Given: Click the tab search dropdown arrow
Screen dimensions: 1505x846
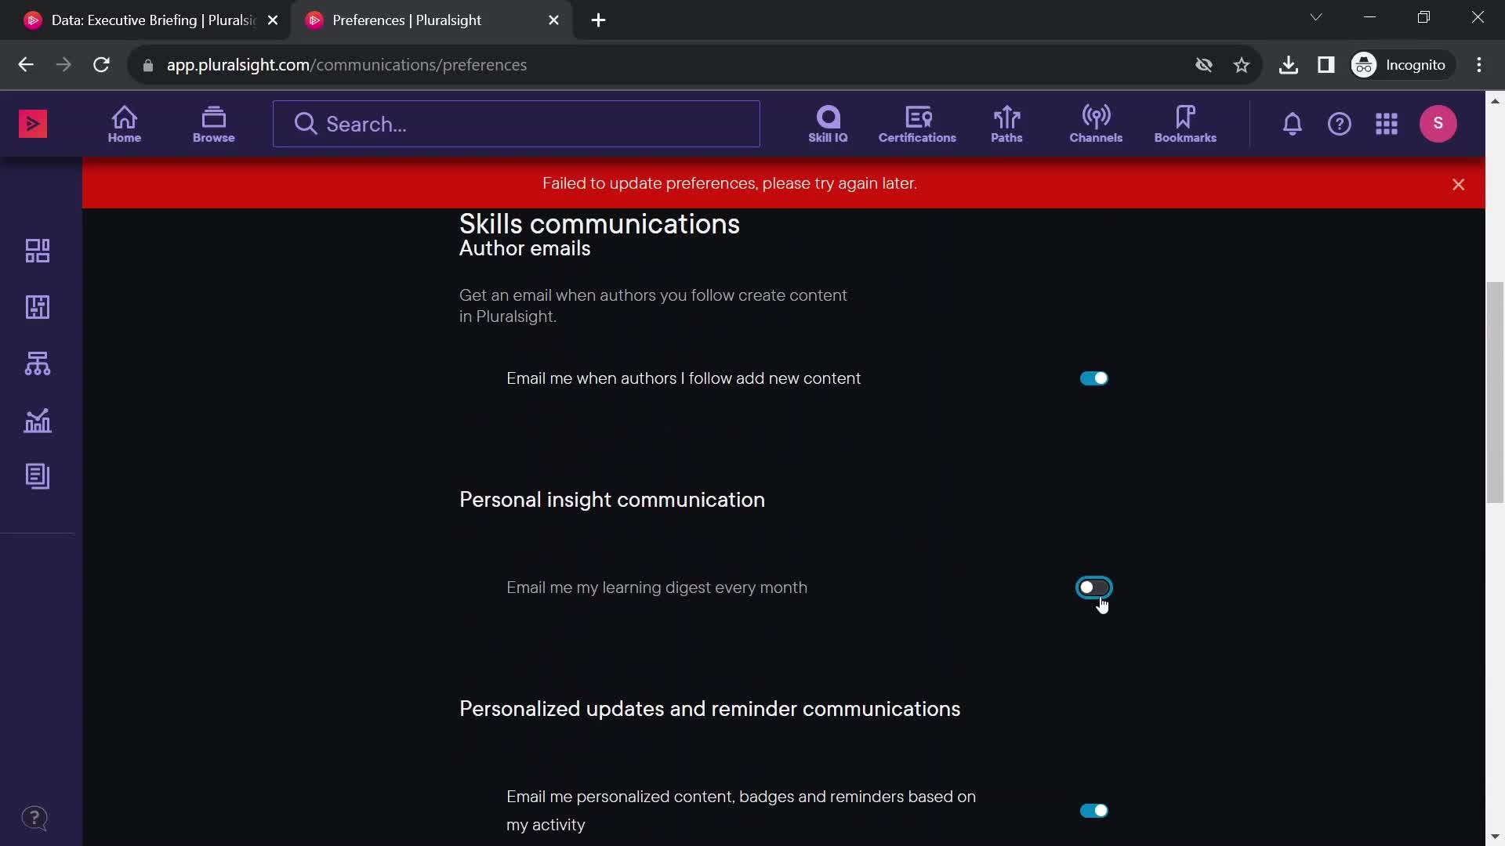Looking at the screenshot, I should pos(1316,17).
